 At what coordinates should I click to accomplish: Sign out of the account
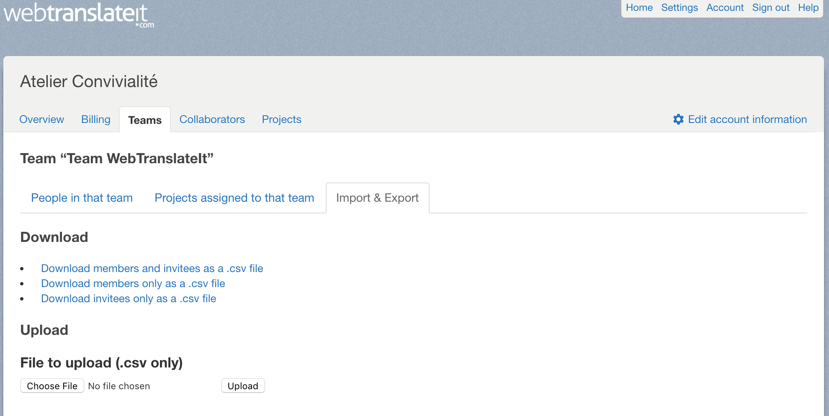point(770,8)
